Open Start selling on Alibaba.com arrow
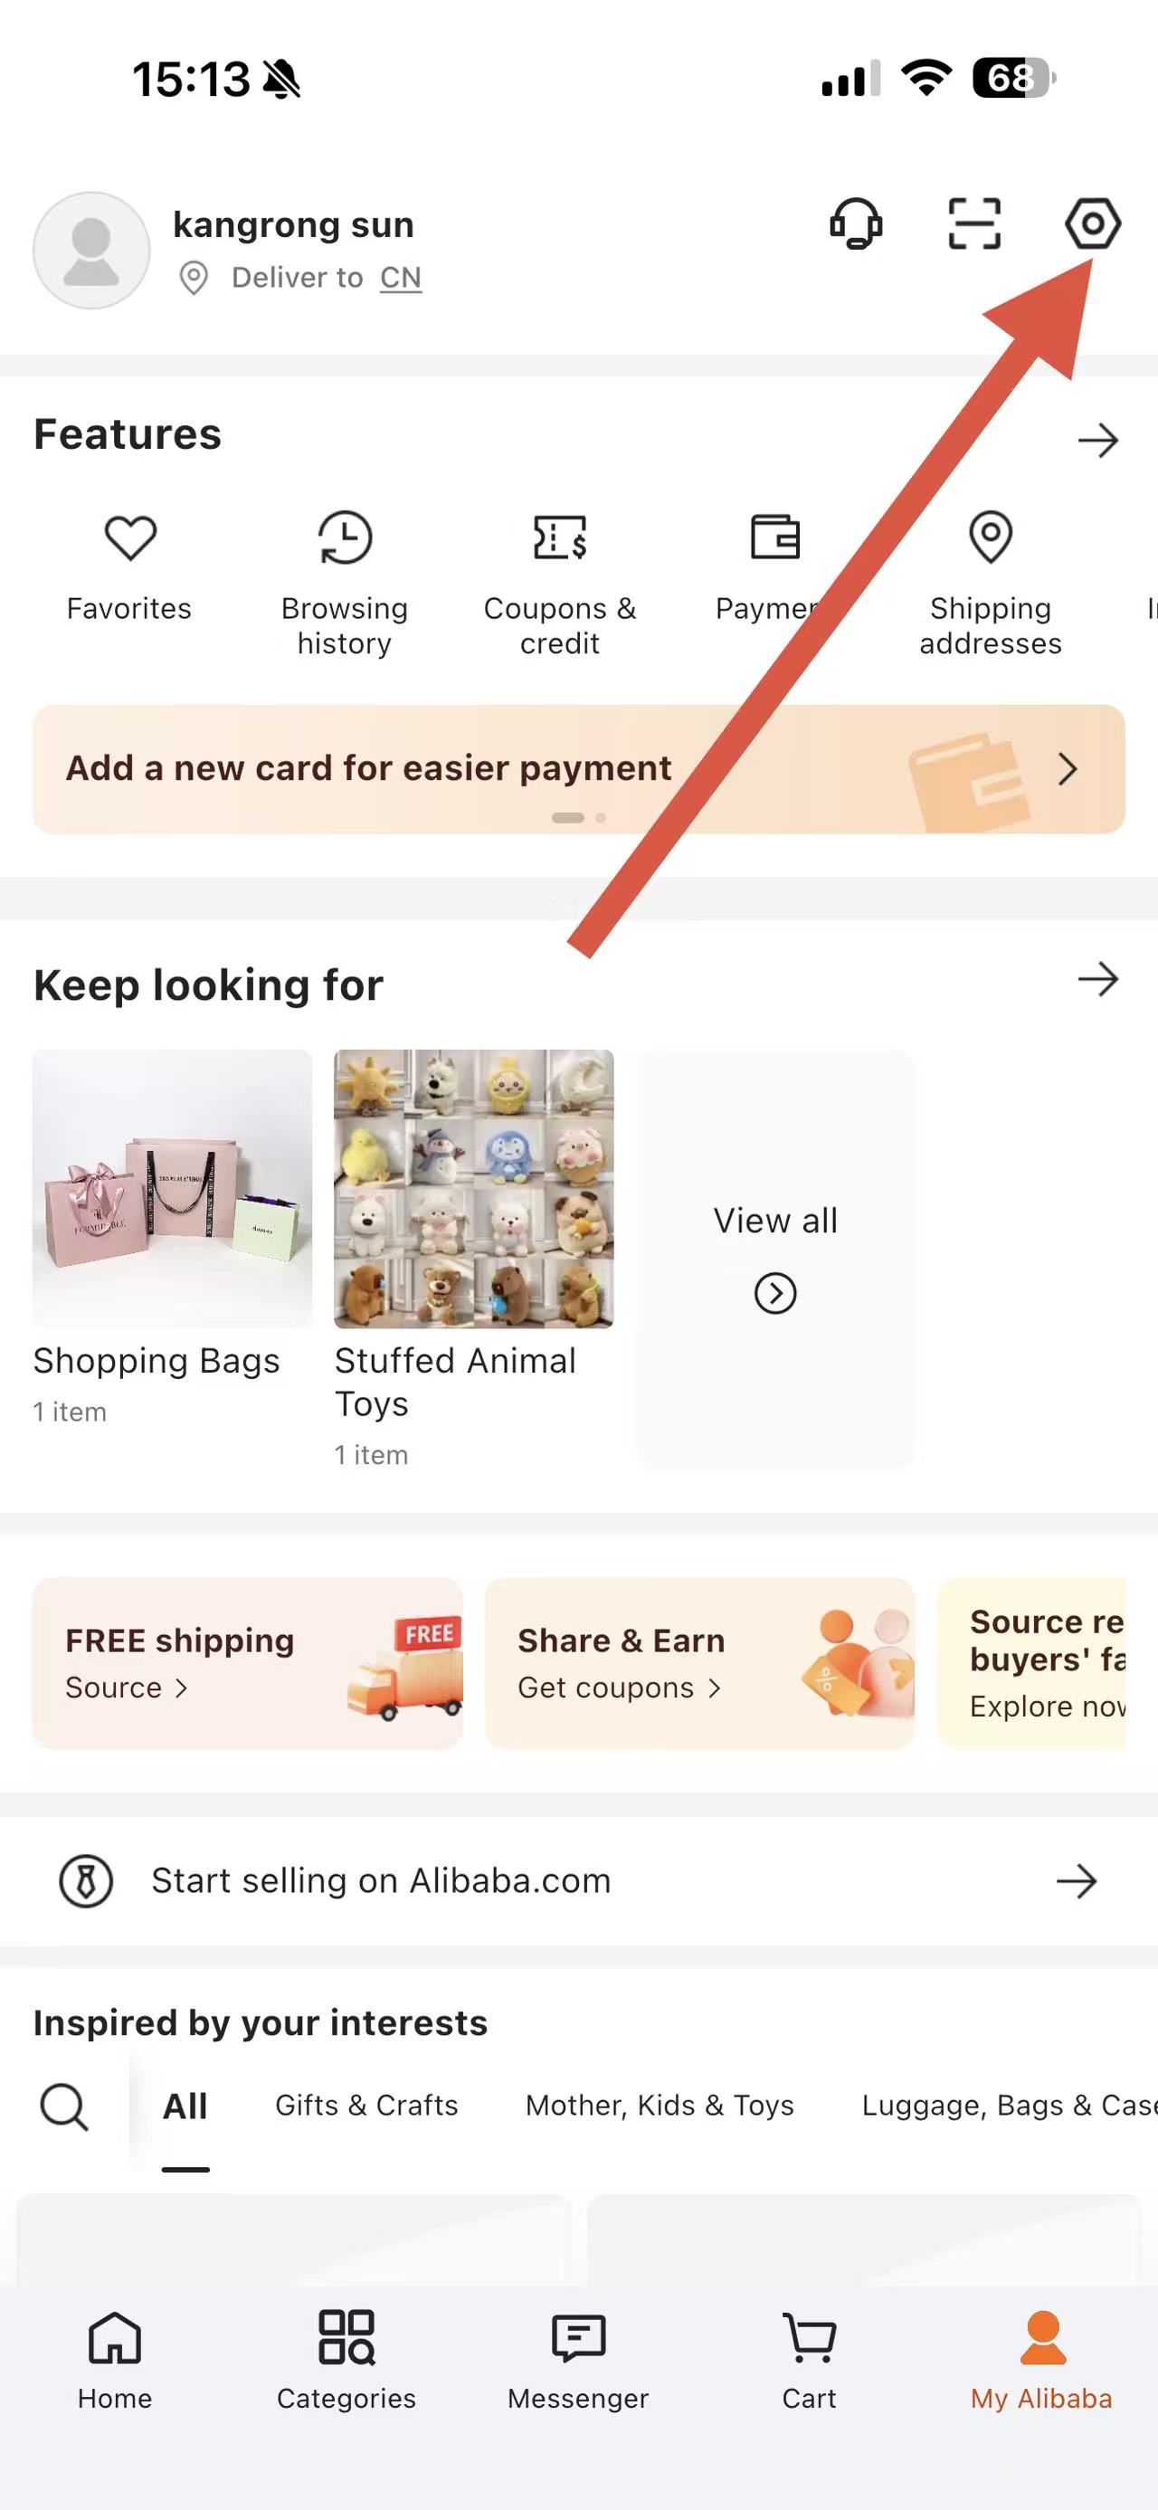The height and width of the screenshot is (2510, 1158). pos(1077,1880)
